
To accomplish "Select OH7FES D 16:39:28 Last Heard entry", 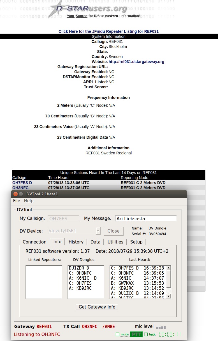I will pos(138,268).
